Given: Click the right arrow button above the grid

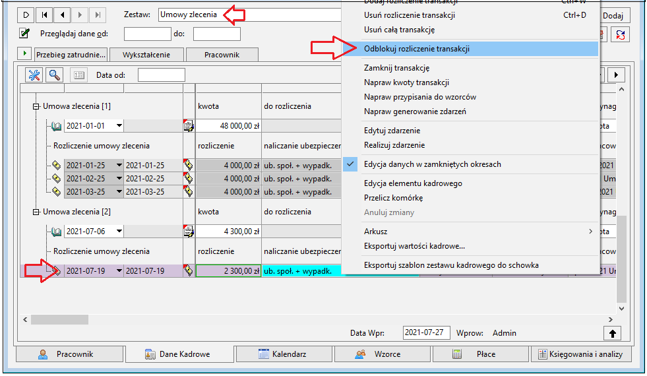Looking at the screenshot, I should click(615, 75).
